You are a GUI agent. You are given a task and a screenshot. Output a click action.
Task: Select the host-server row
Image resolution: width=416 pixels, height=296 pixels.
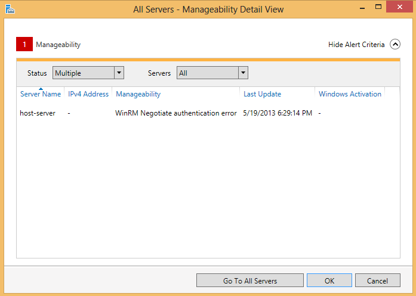coord(208,113)
